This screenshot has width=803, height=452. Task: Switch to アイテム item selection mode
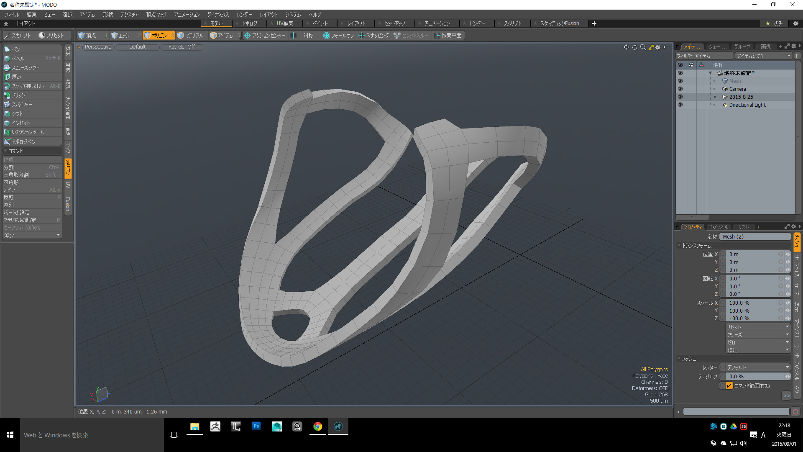pyautogui.click(x=225, y=36)
